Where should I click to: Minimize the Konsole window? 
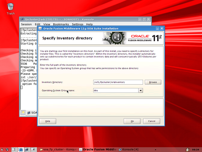[140, 19]
